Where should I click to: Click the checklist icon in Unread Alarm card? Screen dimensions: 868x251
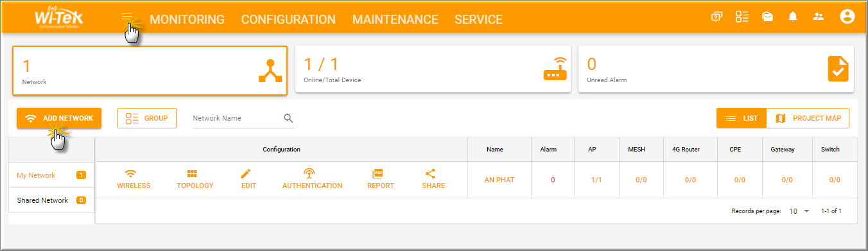838,69
